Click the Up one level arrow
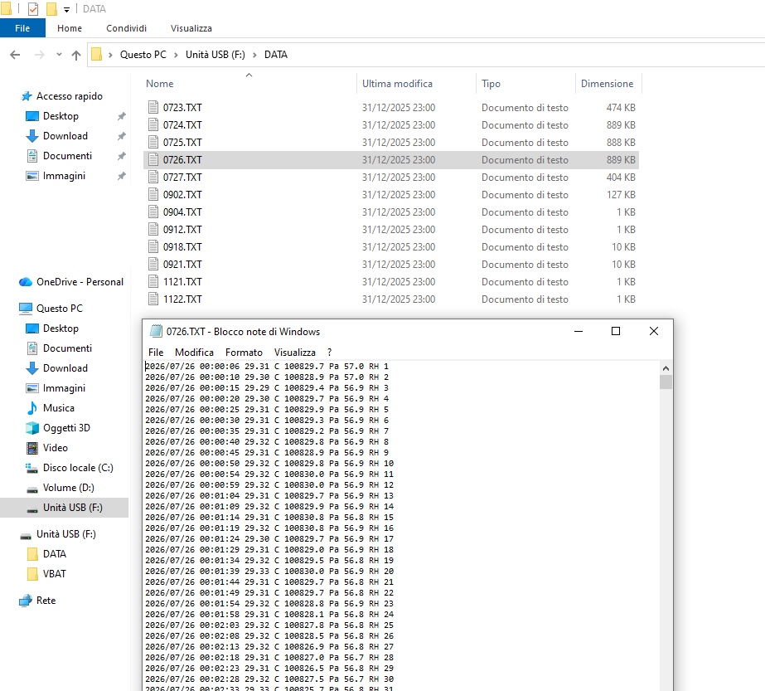 pyautogui.click(x=76, y=55)
